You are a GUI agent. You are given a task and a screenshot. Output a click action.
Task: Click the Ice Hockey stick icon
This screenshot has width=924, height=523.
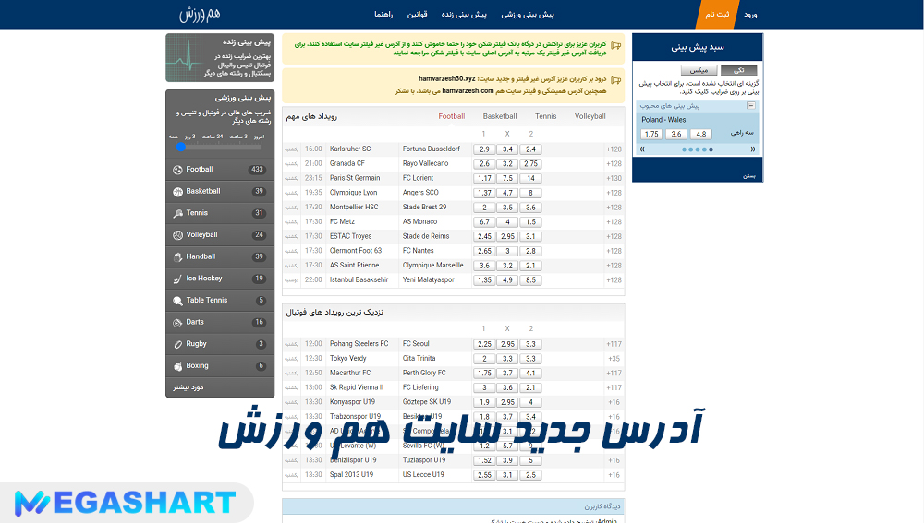pyautogui.click(x=177, y=279)
